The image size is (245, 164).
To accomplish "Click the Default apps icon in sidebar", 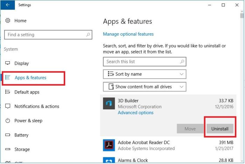I will (x=8, y=92).
